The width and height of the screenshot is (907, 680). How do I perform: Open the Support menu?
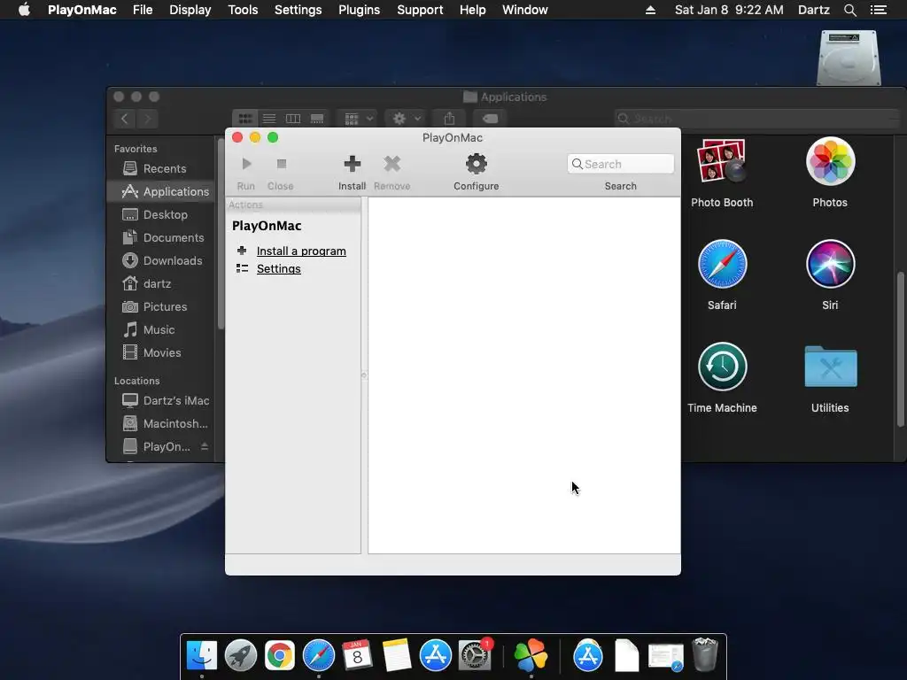coord(420,10)
